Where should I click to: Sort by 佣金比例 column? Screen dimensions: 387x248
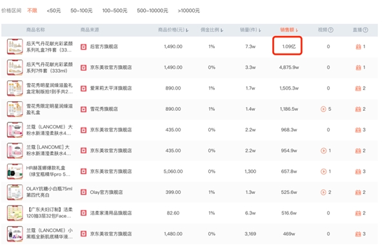pos(212,30)
